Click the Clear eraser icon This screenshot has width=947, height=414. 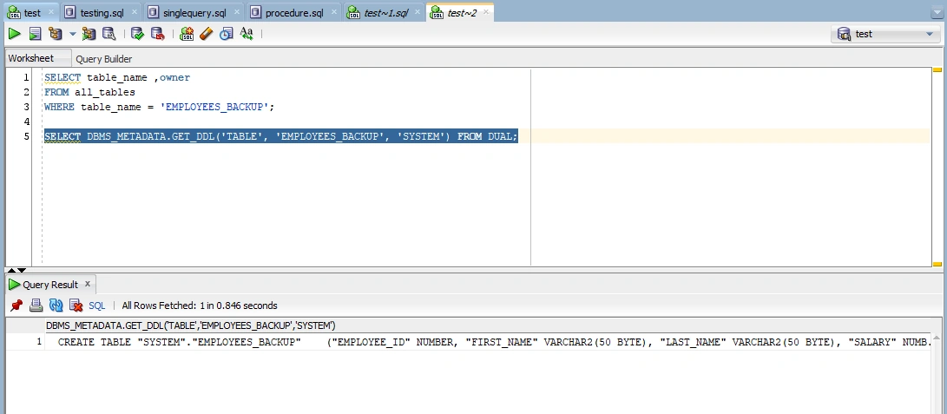207,34
